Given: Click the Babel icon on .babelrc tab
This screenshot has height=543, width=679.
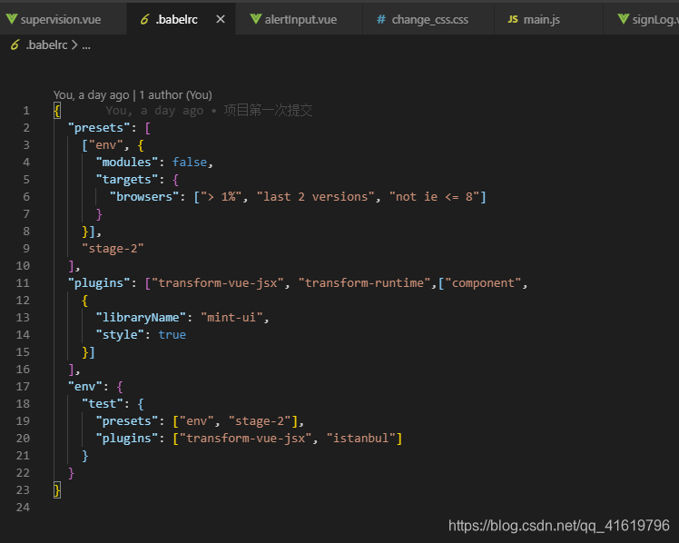Looking at the screenshot, I should (x=145, y=19).
